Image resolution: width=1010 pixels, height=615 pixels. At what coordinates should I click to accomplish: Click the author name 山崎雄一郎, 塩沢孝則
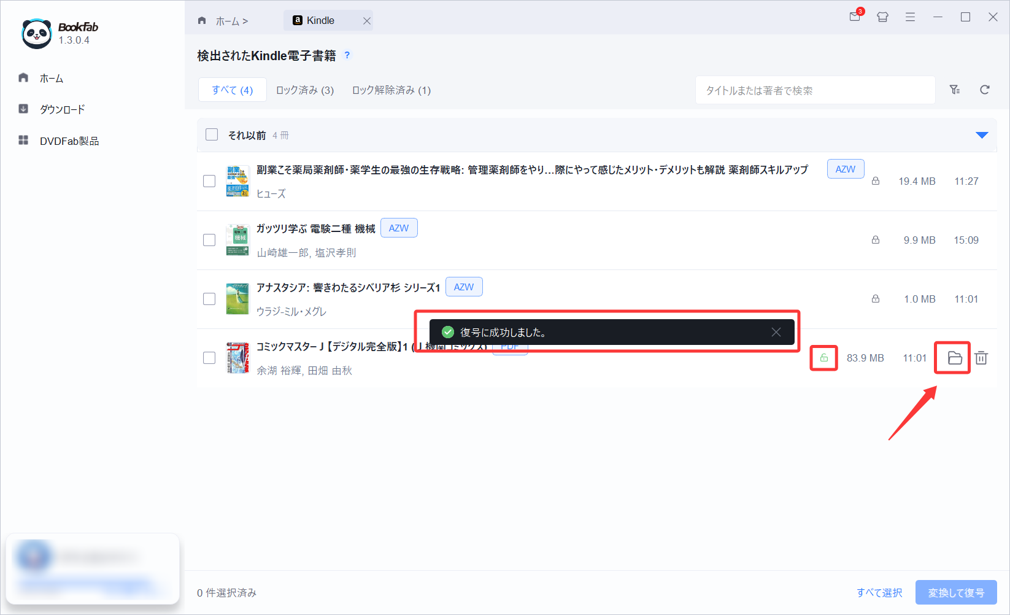coord(306,253)
